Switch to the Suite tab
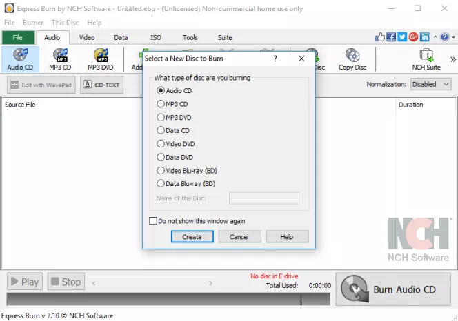The width and height of the screenshot is (458, 321). pyautogui.click(x=225, y=37)
